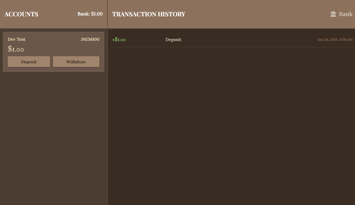Image resolution: width=355 pixels, height=205 pixels.
Task: Click empty area below the account card
Action: coord(54,134)
